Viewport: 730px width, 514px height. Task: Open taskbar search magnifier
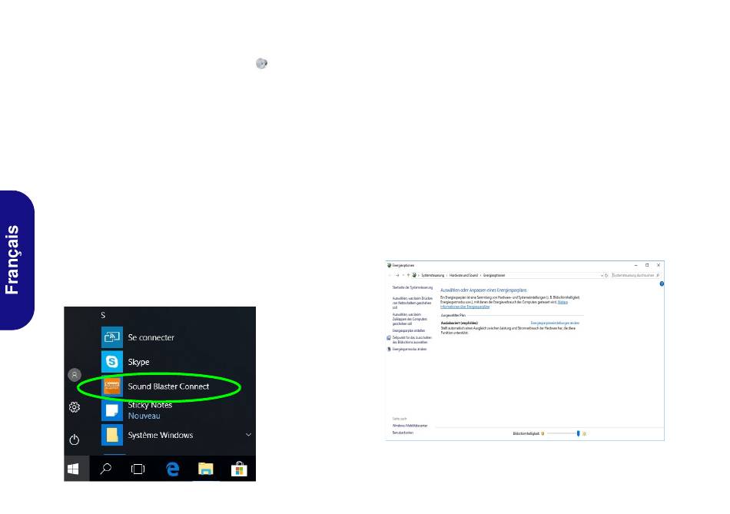click(x=106, y=469)
